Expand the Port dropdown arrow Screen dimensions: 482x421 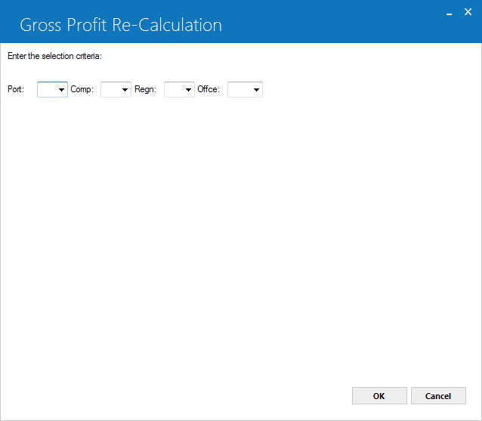pos(61,90)
